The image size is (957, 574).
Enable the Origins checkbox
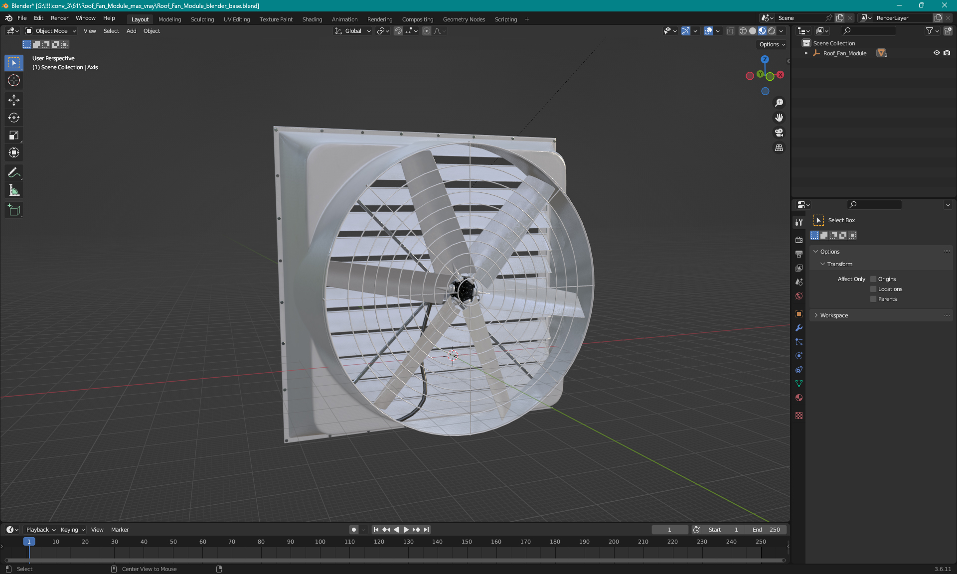873,279
